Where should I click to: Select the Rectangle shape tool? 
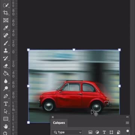click(x=6, y=119)
